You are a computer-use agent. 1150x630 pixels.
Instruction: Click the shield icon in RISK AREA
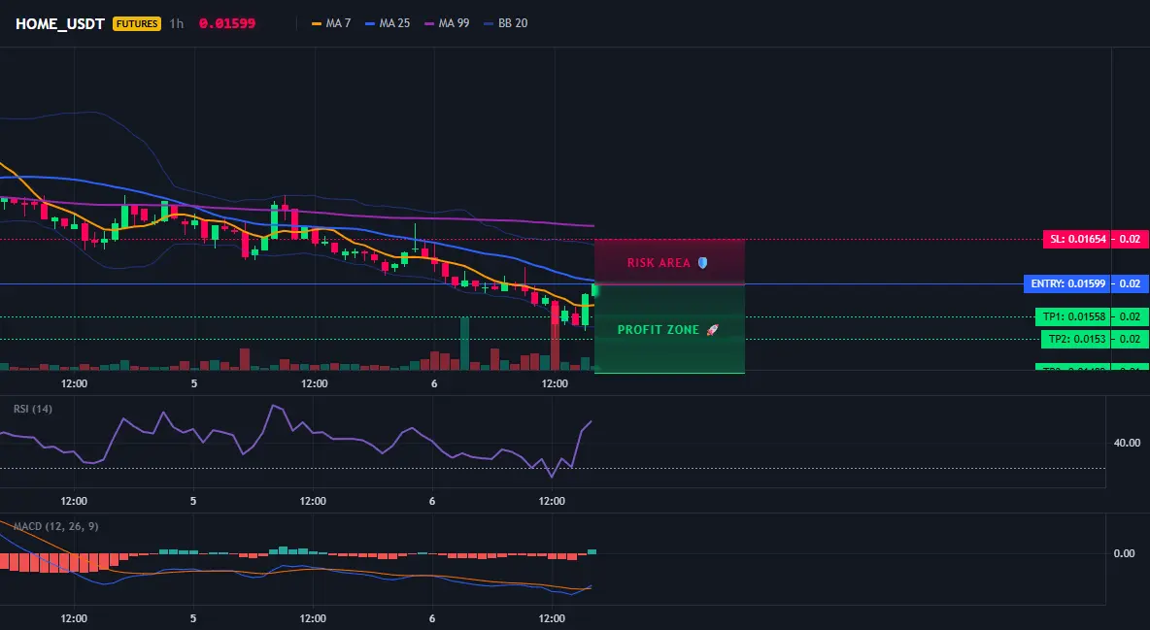702,262
